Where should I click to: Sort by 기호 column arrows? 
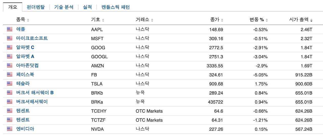pyautogui.click(x=103, y=20)
